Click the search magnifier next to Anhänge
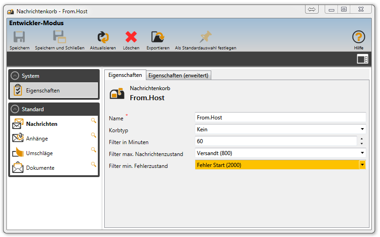Image resolution: width=380 pixels, height=237 pixels. 93,135
